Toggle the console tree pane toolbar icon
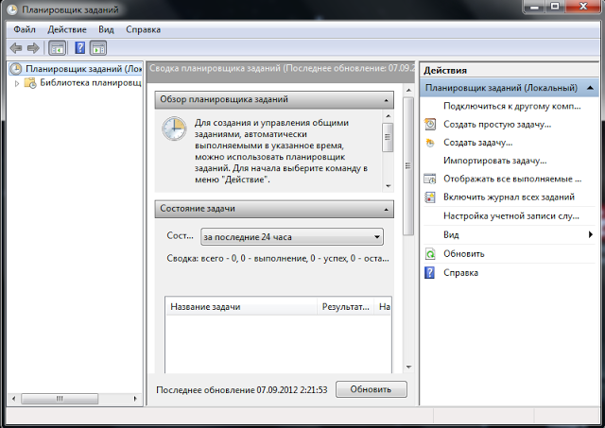605x428 pixels. coord(58,48)
